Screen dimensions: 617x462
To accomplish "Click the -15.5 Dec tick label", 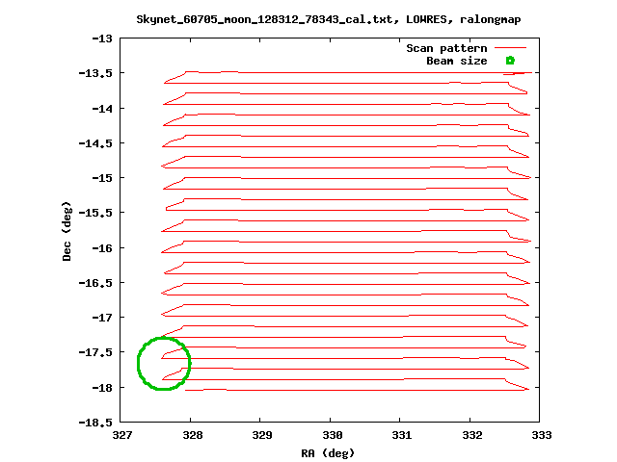I will click(x=95, y=213).
